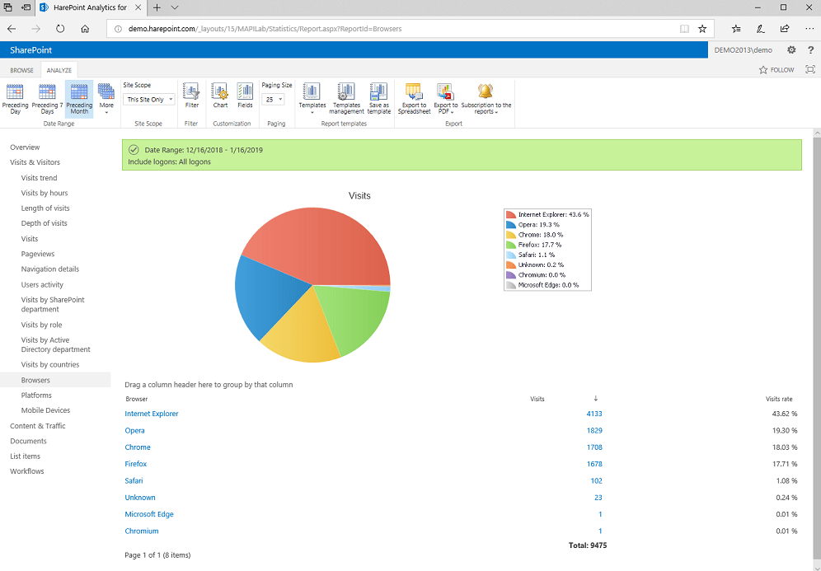The height and width of the screenshot is (571, 821).
Task: Show the browser tab previews chevron
Action: [175, 8]
